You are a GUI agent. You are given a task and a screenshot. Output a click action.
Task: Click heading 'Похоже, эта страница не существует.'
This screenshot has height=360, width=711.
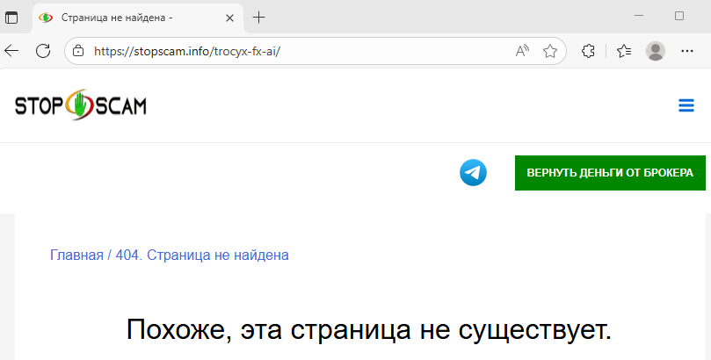tap(368, 329)
